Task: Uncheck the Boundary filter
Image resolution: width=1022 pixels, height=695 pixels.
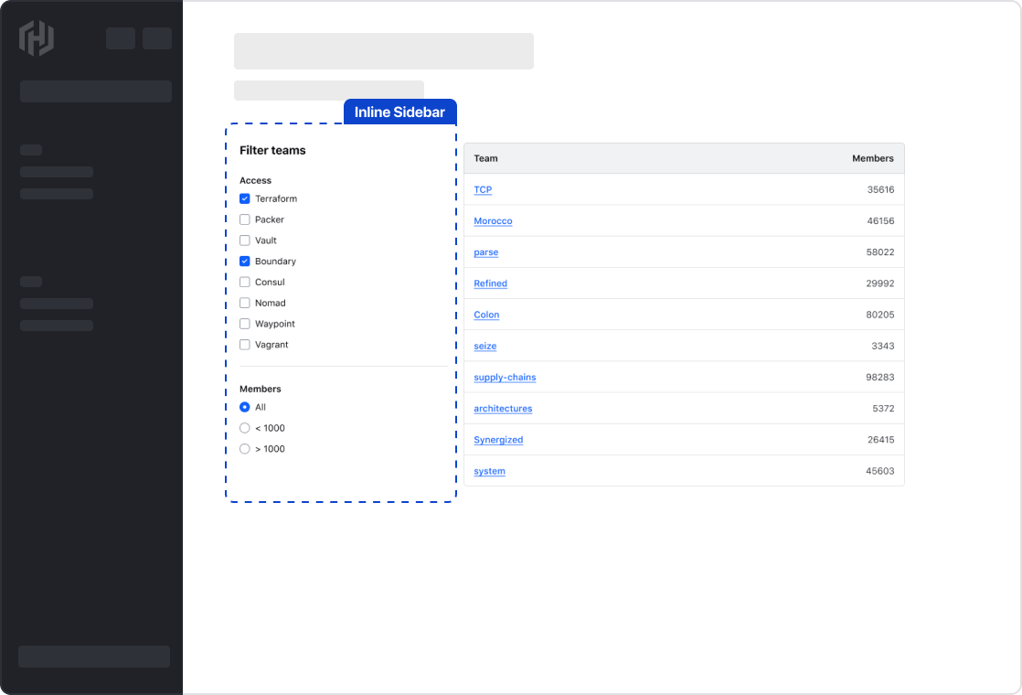Action: coord(244,261)
